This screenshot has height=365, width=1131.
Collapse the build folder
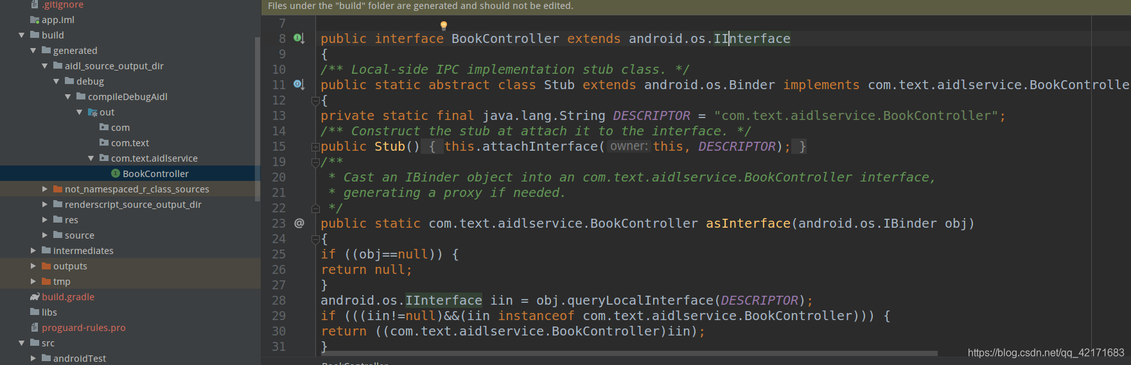pyautogui.click(x=22, y=35)
